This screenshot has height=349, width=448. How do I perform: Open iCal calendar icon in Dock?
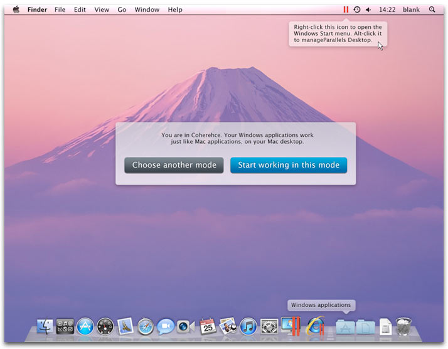point(207,326)
